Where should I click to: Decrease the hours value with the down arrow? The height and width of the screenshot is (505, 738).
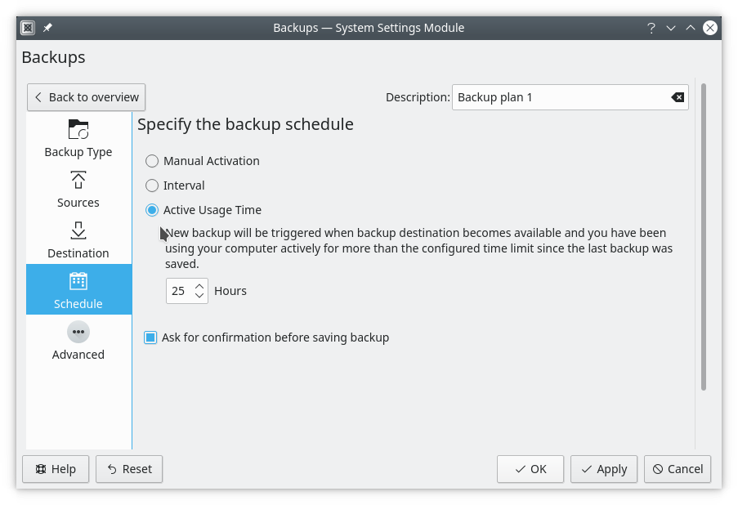point(200,294)
